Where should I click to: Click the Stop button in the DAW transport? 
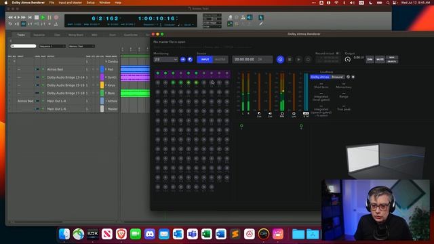[x=37, y=18]
